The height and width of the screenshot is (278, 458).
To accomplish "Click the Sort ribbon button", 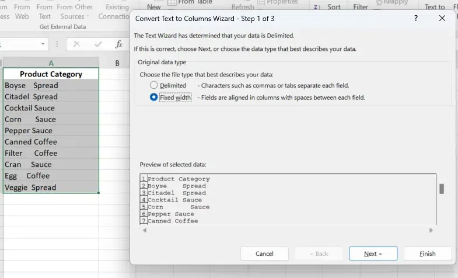I will tap(334, 7).
